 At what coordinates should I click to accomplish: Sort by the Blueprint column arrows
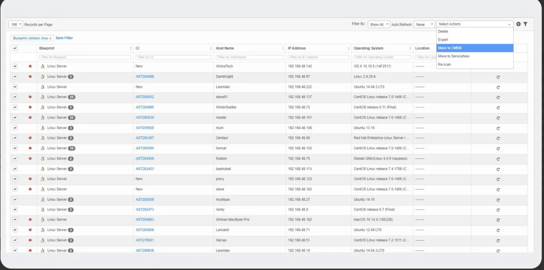(131, 48)
